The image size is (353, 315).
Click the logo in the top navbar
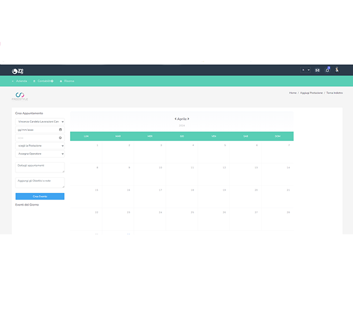coord(18,71)
